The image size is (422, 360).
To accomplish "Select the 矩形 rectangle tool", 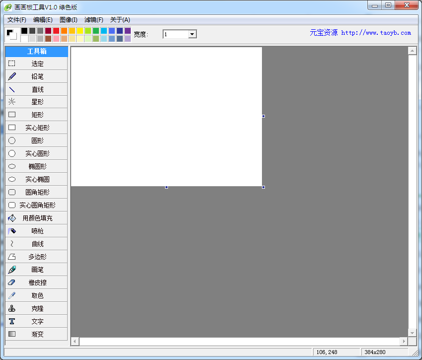I will click(36, 115).
